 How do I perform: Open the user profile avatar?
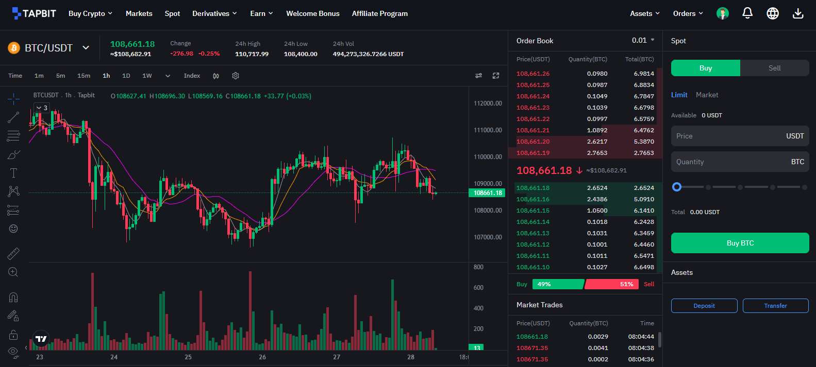pyautogui.click(x=723, y=13)
